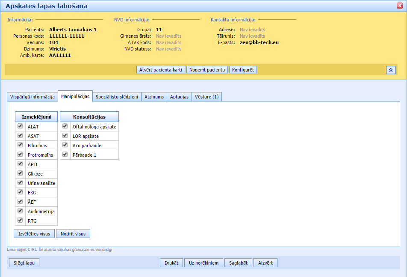Click the Saglabāt button
Screen dimensions: 407x277
point(238,263)
